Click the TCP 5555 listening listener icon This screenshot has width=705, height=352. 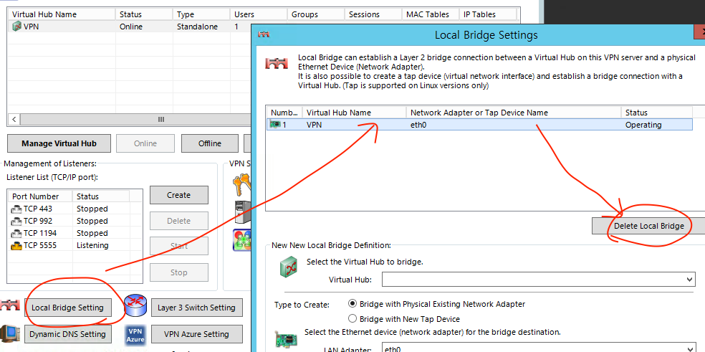[x=16, y=245]
